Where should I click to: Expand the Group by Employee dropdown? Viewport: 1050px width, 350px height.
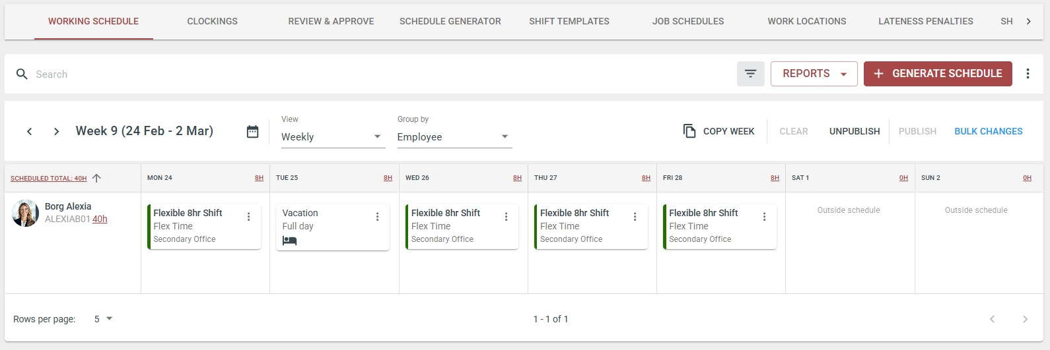(454, 136)
